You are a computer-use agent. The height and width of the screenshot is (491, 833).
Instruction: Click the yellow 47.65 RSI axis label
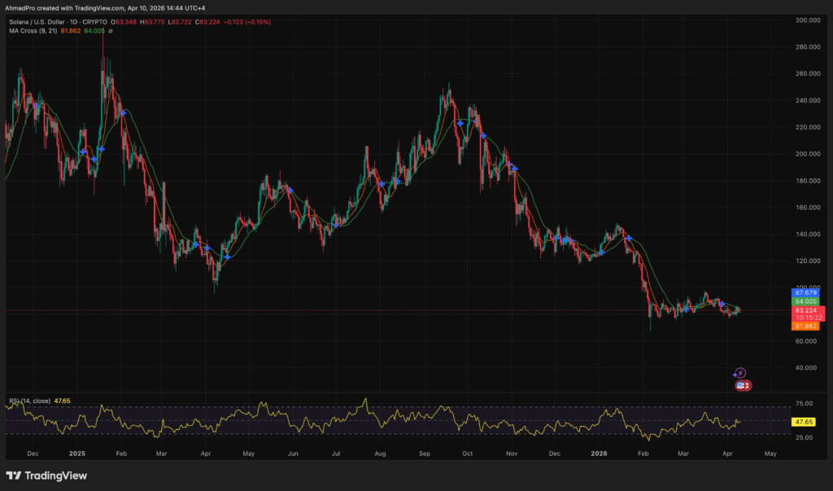[x=804, y=422]
